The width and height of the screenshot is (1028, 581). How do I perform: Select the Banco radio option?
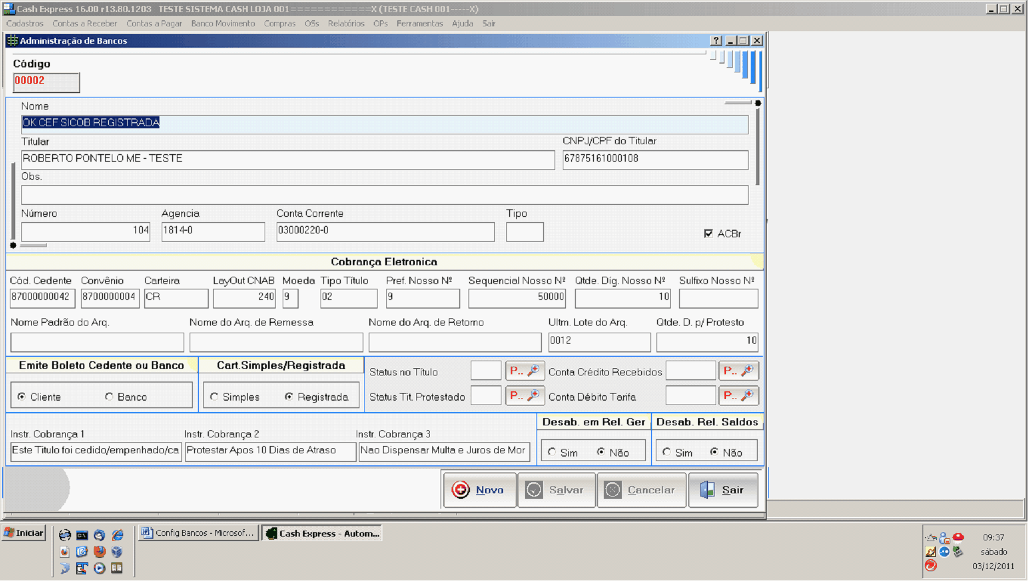coord(110,397)
